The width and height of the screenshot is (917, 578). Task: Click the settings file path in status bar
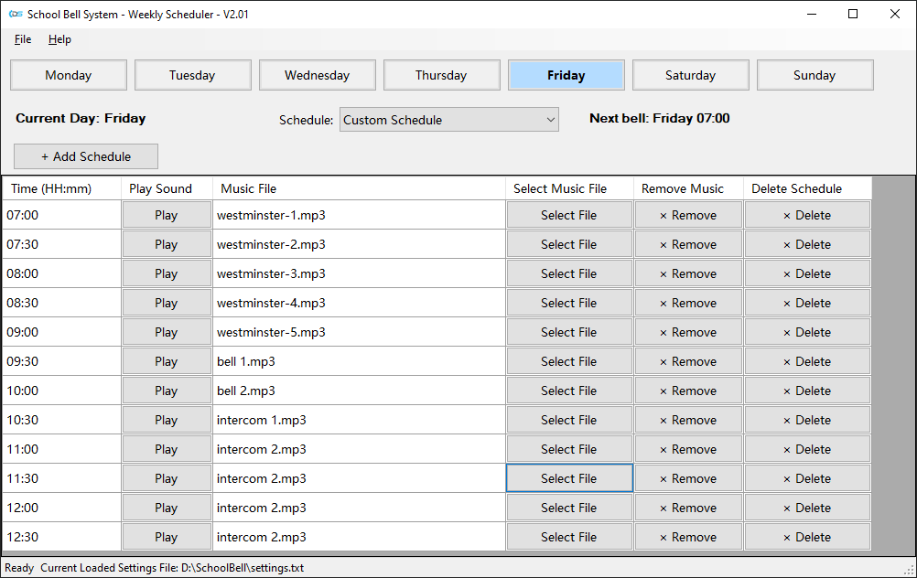pos(243,567)
